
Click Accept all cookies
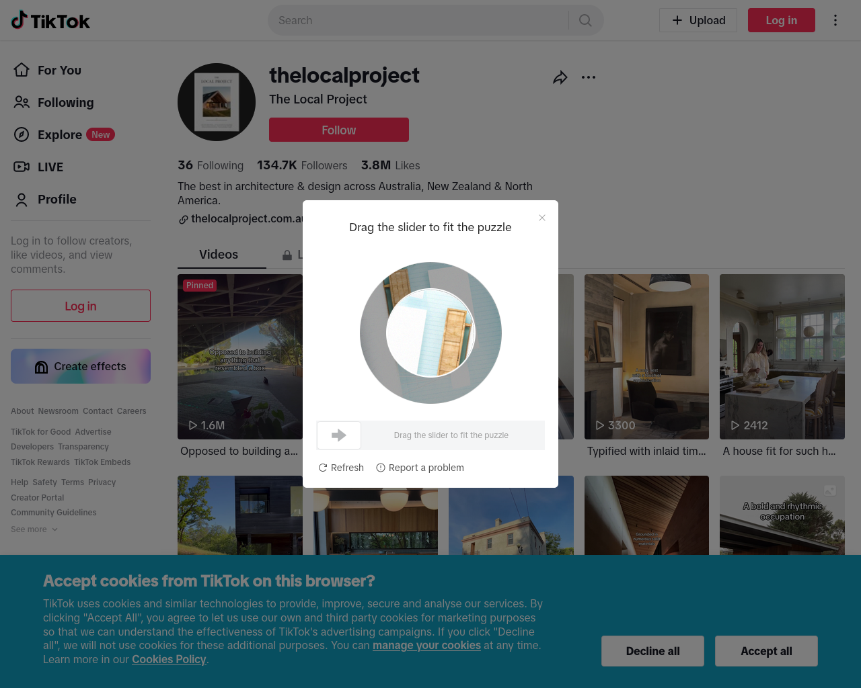(766, 651)
